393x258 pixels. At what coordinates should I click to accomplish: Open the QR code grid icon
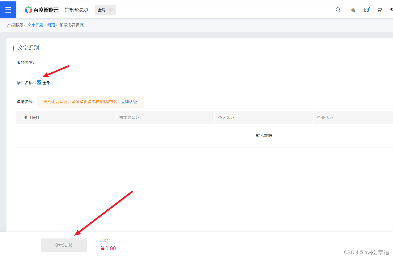pyautogui.click(x=353, y=10)
